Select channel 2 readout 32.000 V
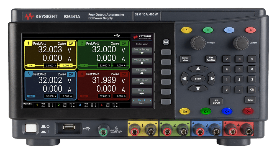Viewport: 277px width, 154px height. pos(108,50)
